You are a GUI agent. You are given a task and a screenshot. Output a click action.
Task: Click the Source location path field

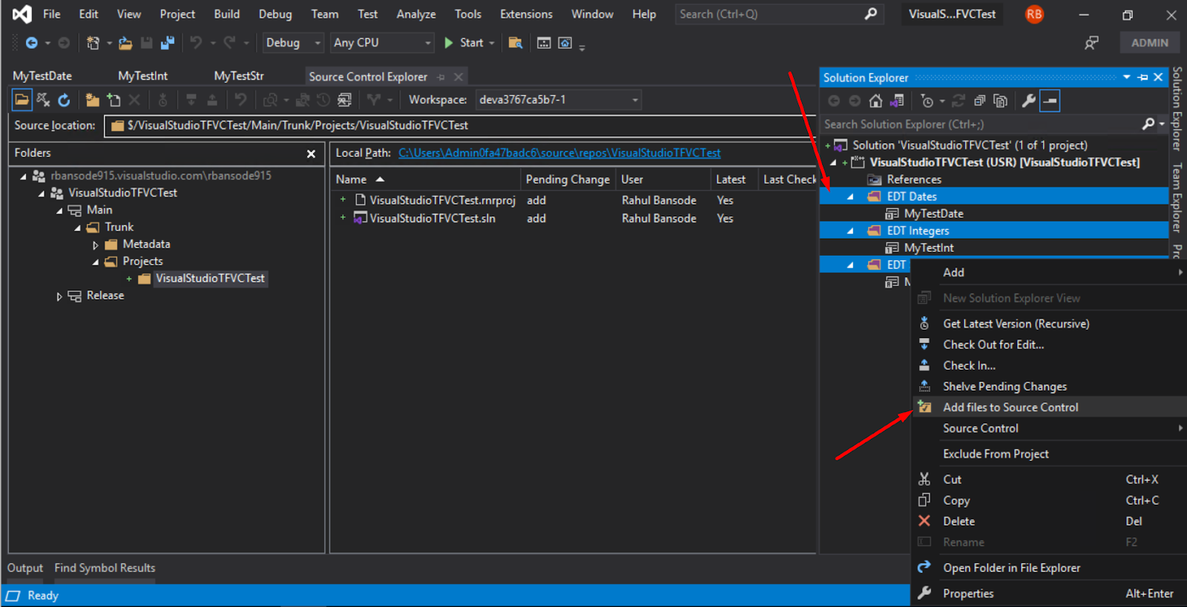[460, 125]
